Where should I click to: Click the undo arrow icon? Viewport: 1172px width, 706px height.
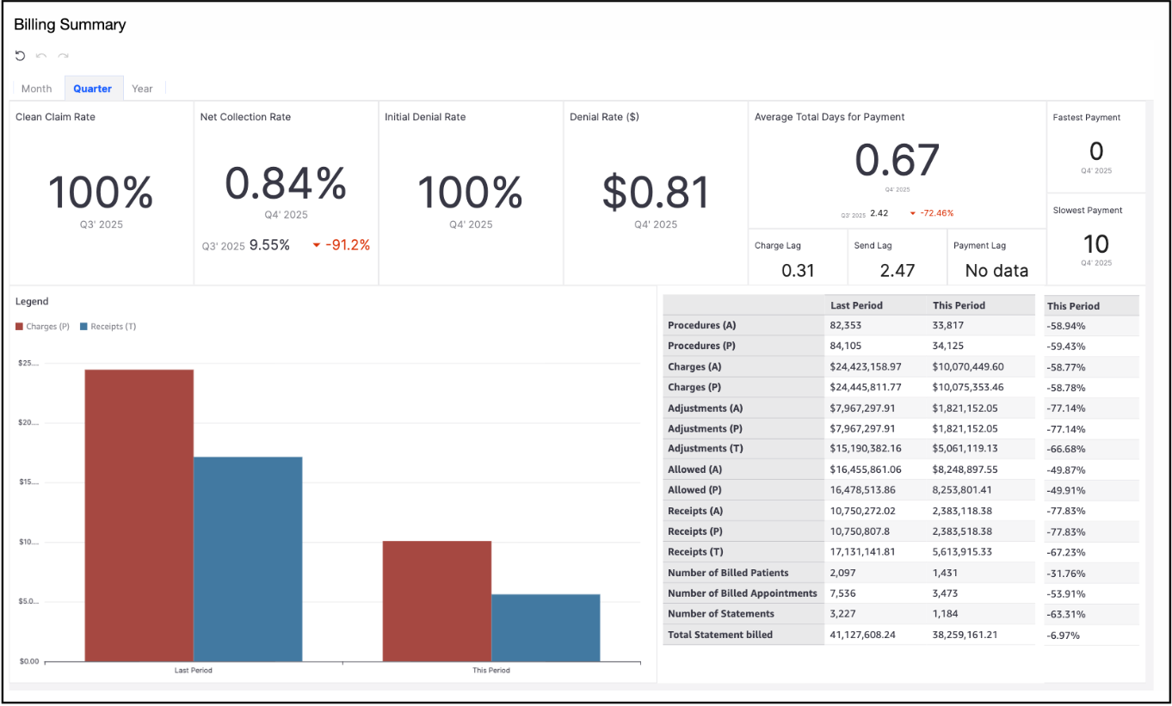[x=41, y=56]
